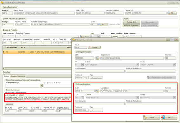This screenshot has width=180, height=123.
Task: Click CEP field 90035-010 in Endereço Logística
Action: tap(85, 91)
